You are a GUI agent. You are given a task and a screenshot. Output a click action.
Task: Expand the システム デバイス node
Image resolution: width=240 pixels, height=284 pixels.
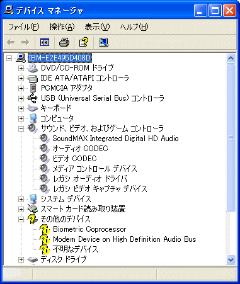click(21, 199)
